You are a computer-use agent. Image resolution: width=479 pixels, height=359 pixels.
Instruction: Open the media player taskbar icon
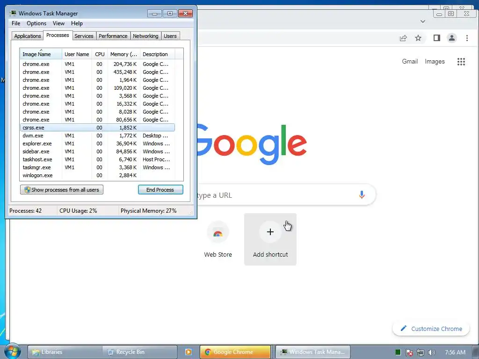(x=189, y=352)
